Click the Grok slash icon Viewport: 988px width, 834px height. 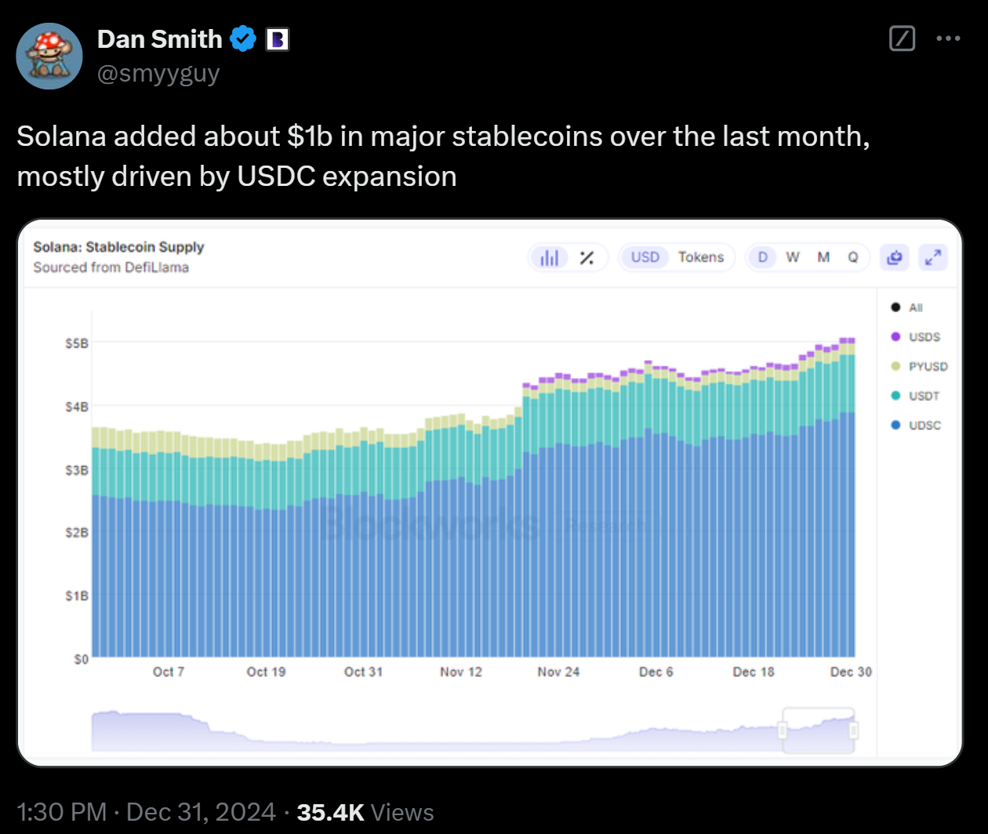(x=903, y=38)
